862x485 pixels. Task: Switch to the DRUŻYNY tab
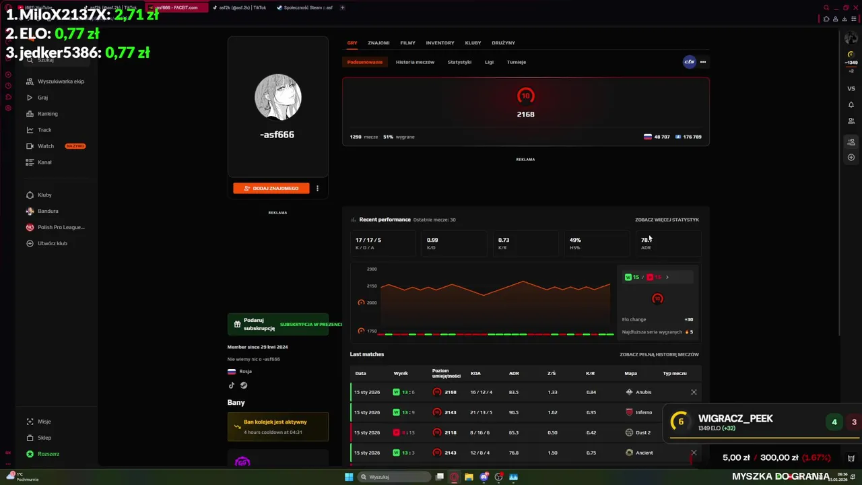(503, 42)
